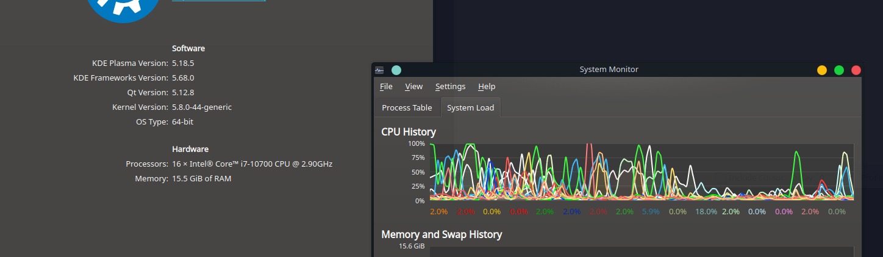
Task: Maximize System Monitor with the green button
Action: (839, 70)
